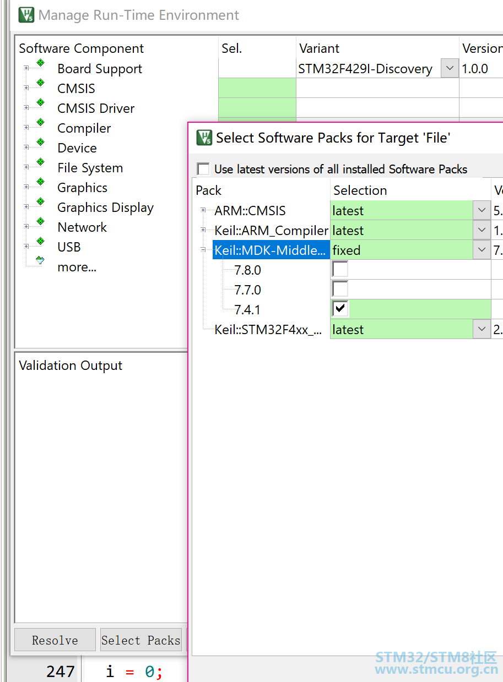Click the Select Packs button
The height and width of the screenshot is (682, 503).
tap(141, 640)
